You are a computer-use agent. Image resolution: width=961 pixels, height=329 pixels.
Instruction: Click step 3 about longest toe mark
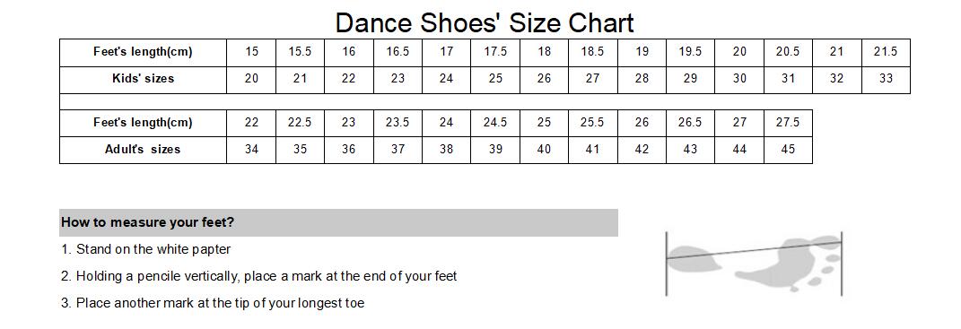click(213, 303)
